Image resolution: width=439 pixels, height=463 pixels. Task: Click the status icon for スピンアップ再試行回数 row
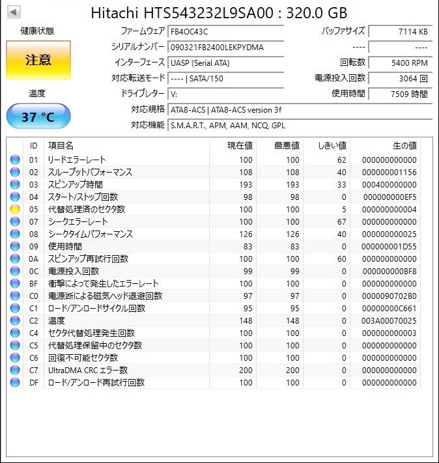(15, 259)
